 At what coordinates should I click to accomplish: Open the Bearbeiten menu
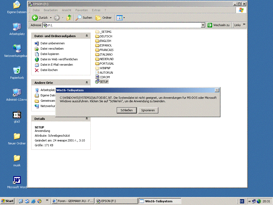(x=51, y=10)
